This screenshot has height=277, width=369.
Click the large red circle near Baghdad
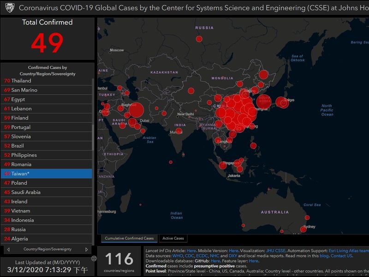coord(136,110)
